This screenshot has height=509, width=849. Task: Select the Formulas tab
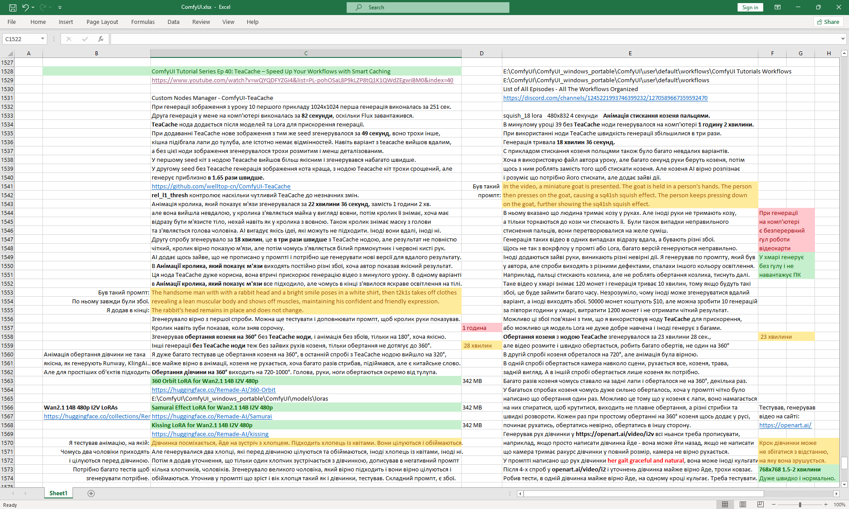(143, 22)
